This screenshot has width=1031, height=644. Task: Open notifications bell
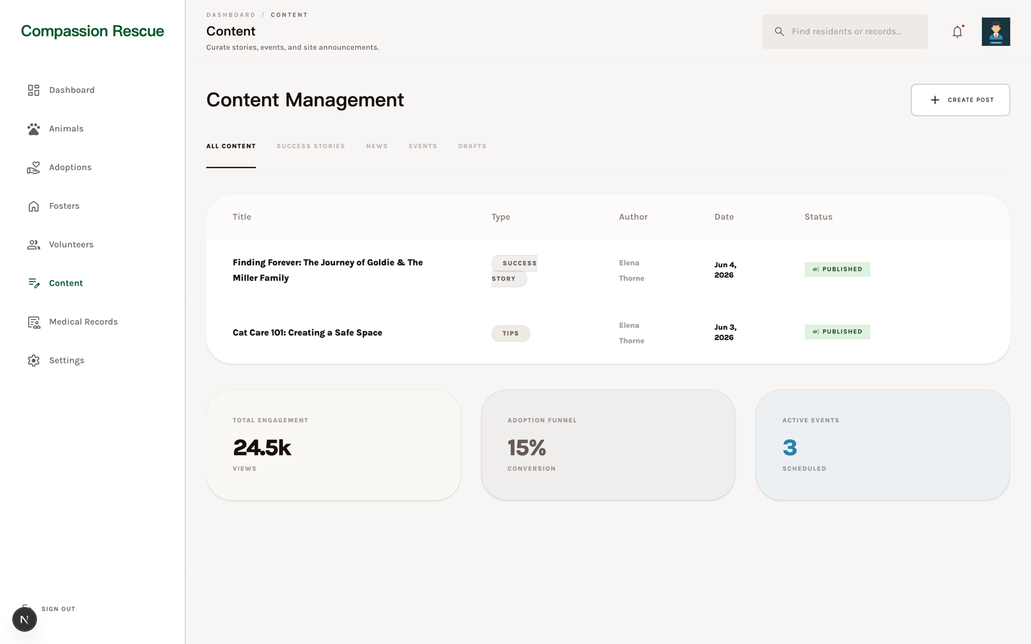(958, 32)
